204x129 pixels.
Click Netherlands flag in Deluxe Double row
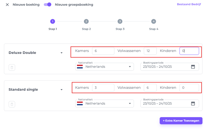(80, 67)
